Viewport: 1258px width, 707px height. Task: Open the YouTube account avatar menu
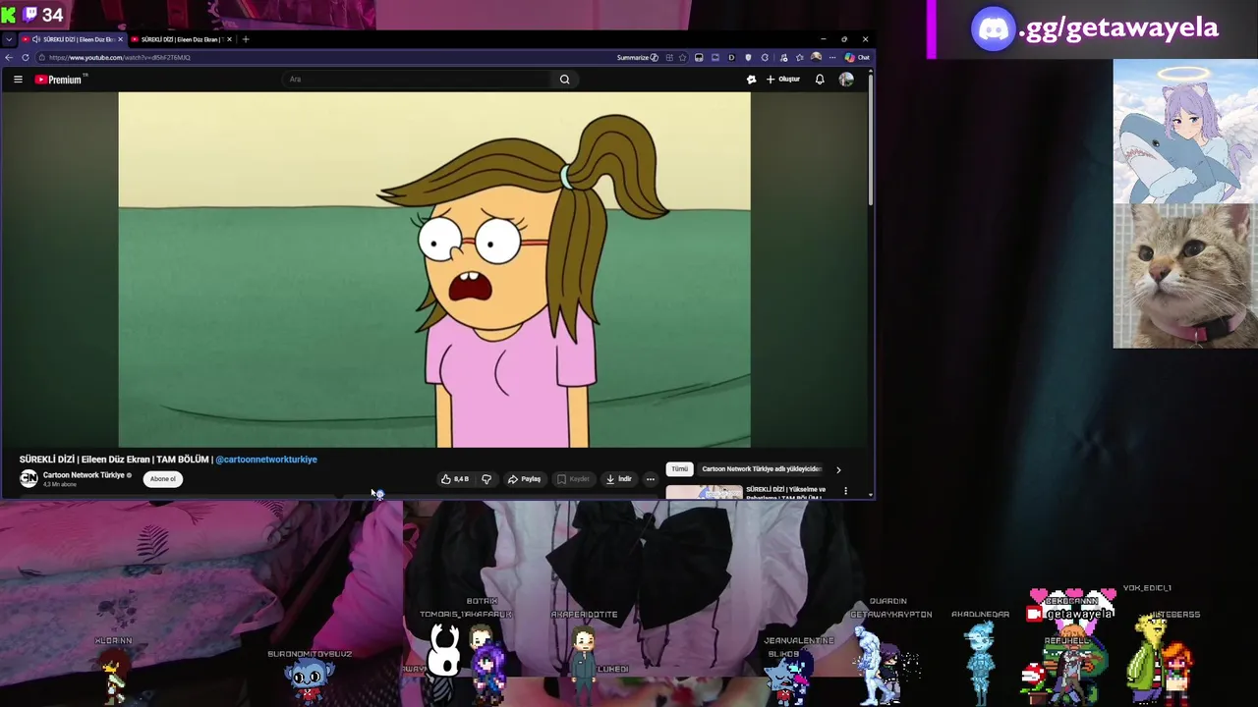(x=846, y=80)
